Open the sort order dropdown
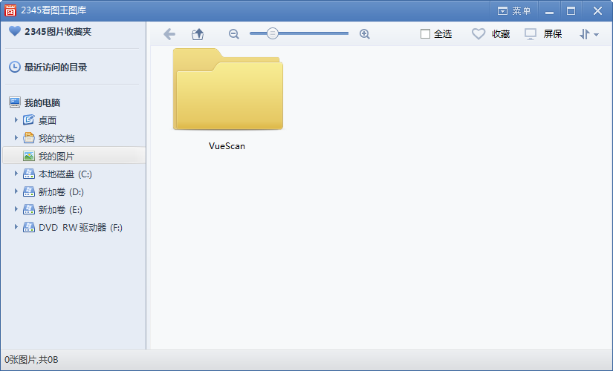The height and width of the screenshot is (371, 613). (588, 34)
